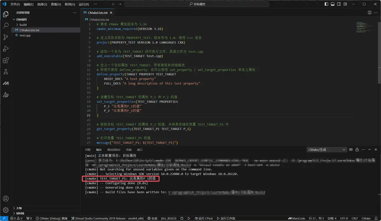Click the 目标属性 command center search box
The image size is (381, 221).
coord(197,4)
